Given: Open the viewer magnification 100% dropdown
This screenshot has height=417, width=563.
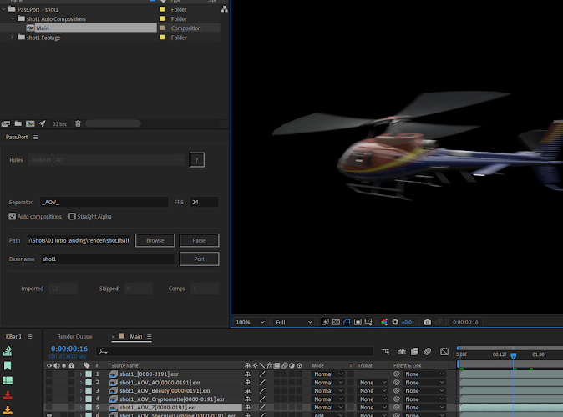Looking at the screenshot, I should (x=250, y=322).
